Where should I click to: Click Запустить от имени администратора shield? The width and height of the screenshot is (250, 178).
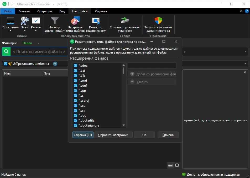[x=158, y=21]
